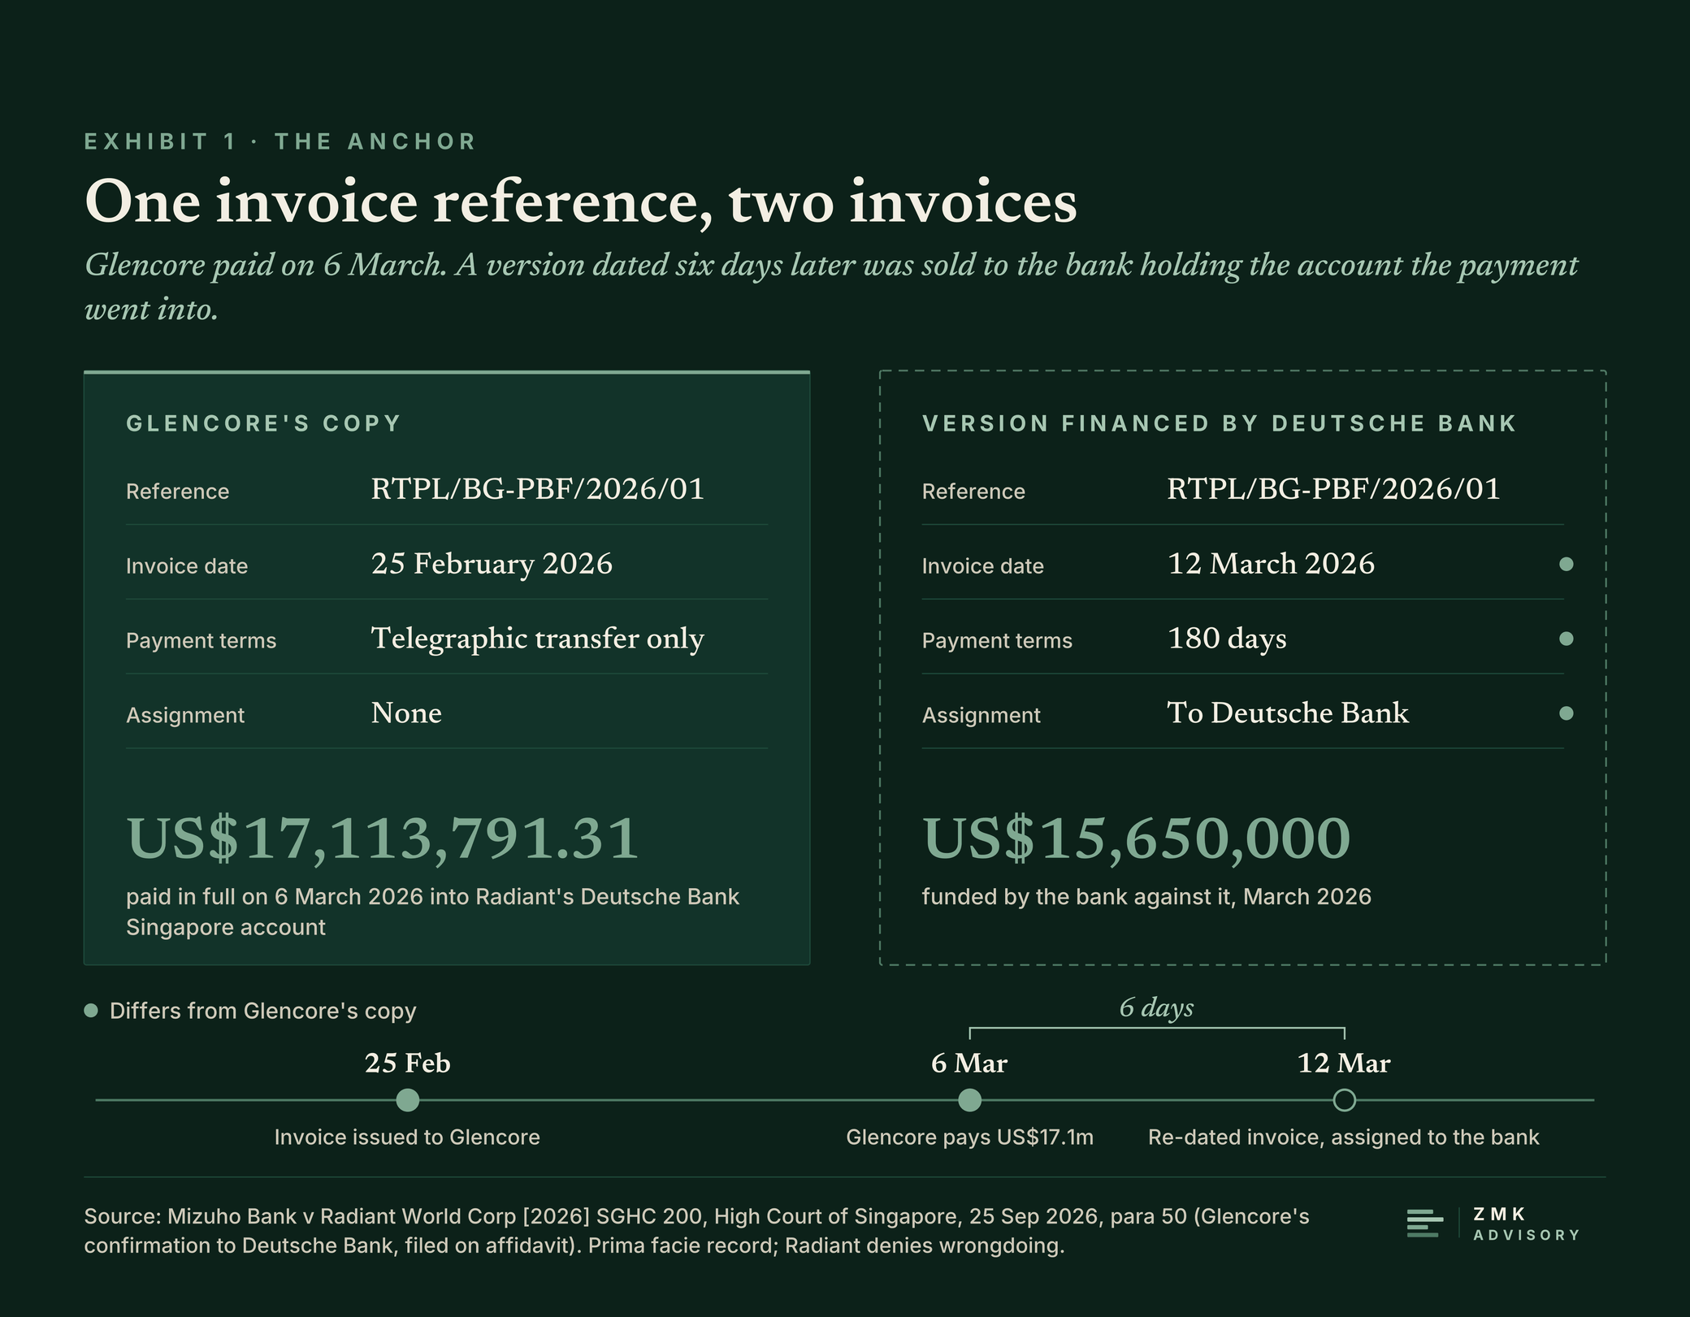The image size is (1690, 1317).
Task: Click the ZMK Advisory logo icon
Action: pyautogui.click(x=1425, y=1224)
